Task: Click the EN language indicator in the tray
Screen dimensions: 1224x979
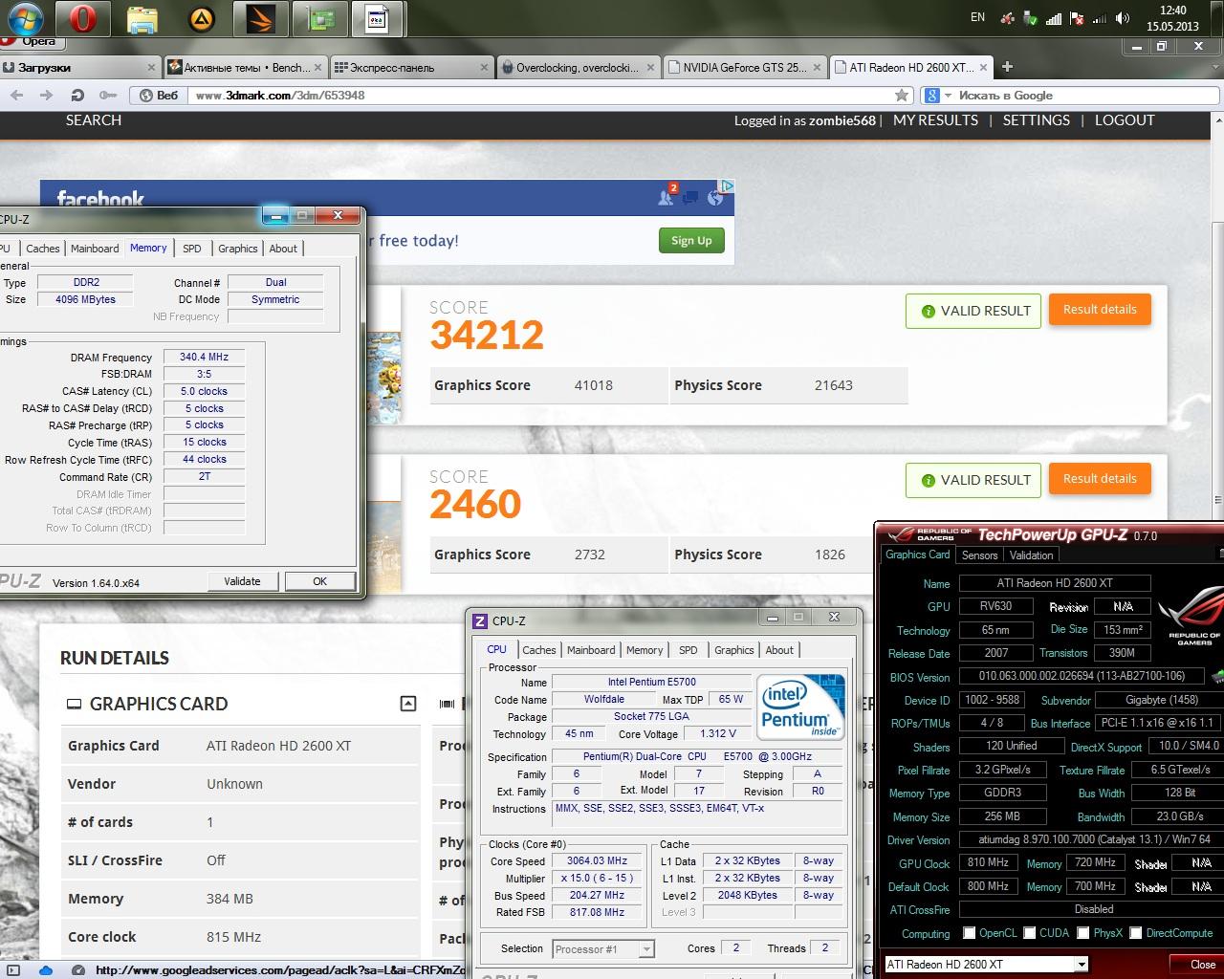Action: point(977,17)
